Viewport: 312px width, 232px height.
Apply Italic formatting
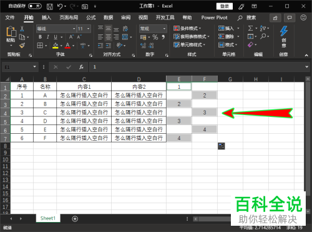[48, 37]
